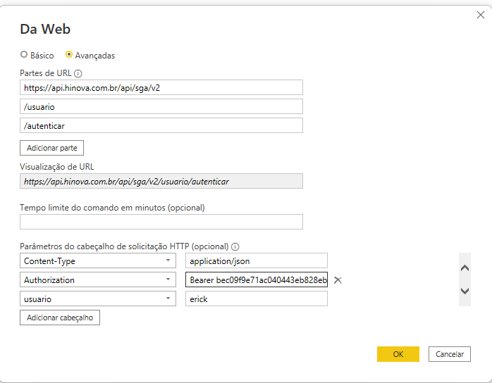Click the HTTP header parameters info icon
The height and width of the screenshot is (383, 492).
click(x=235, y=247)
